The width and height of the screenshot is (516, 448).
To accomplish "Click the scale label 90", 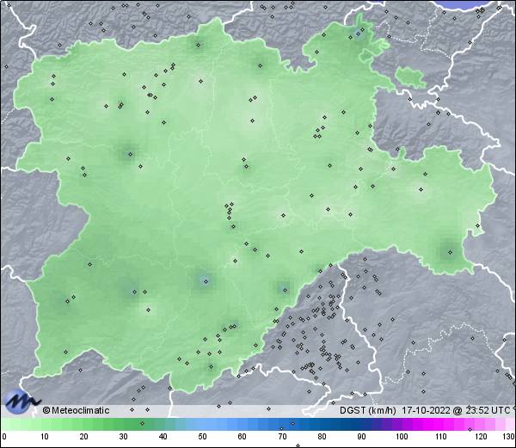I will [361, 437].
